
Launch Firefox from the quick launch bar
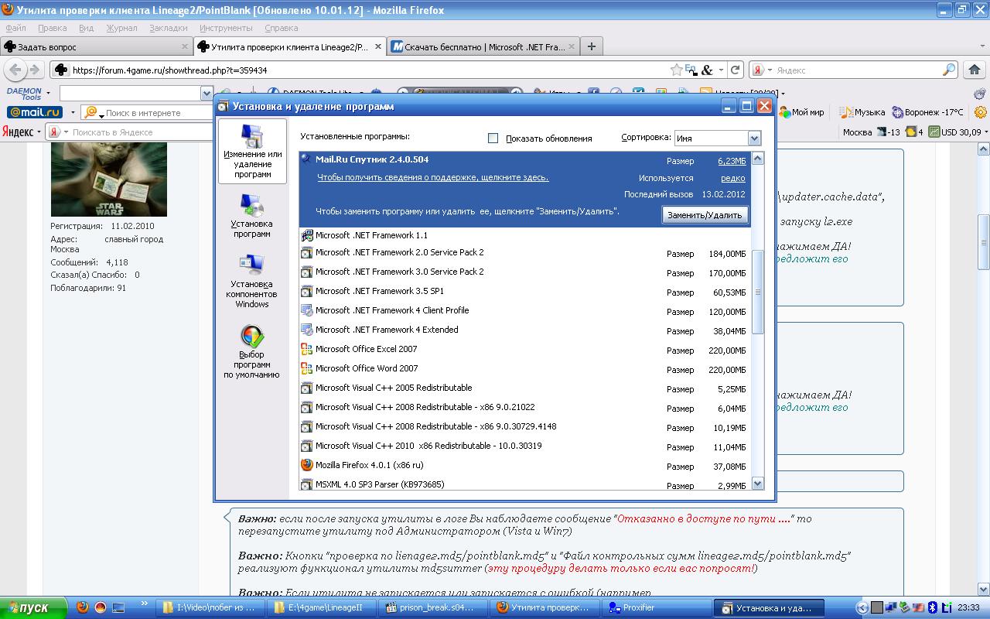(83, 607)
